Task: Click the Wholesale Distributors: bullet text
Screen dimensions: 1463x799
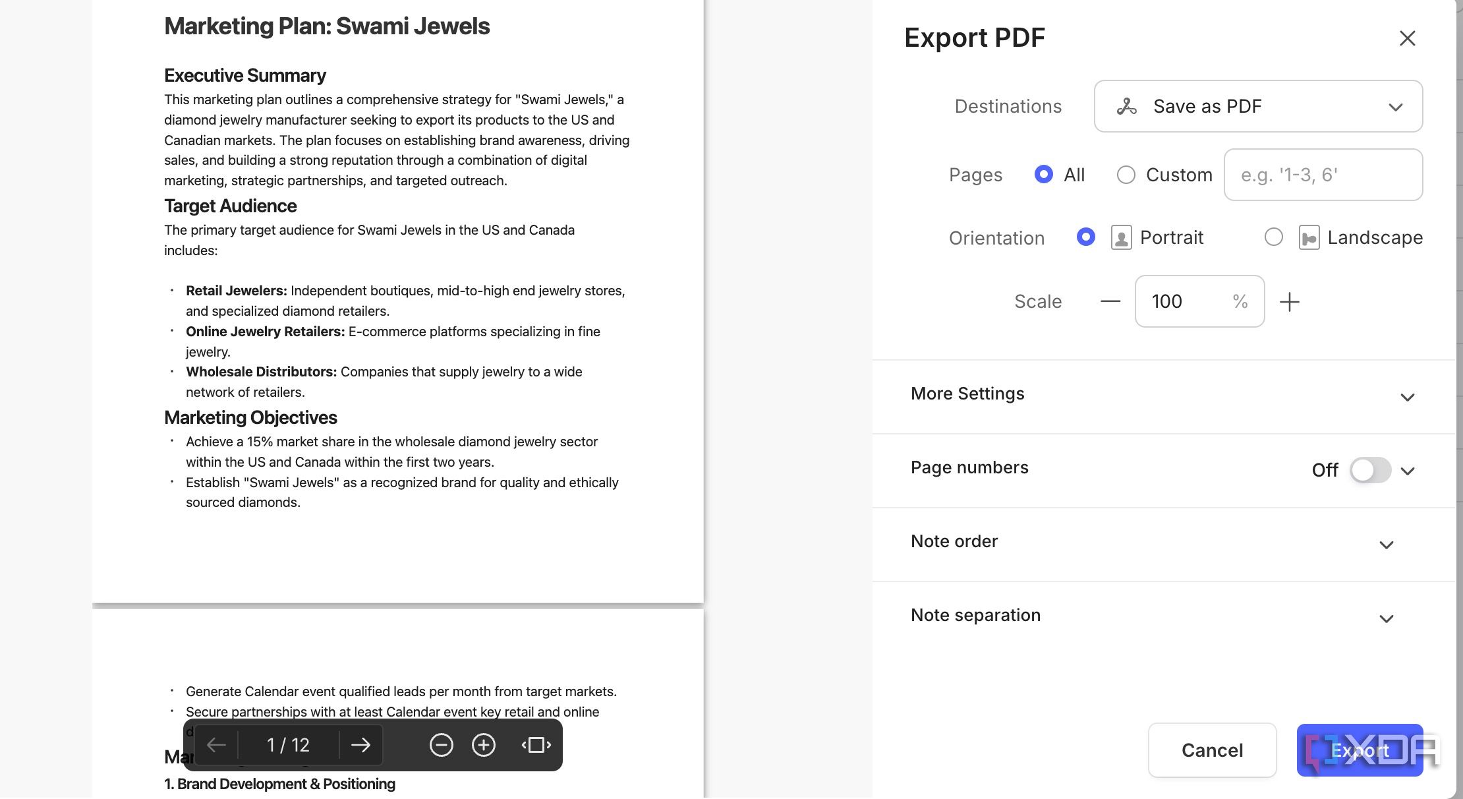Action: tap(261, 372)
